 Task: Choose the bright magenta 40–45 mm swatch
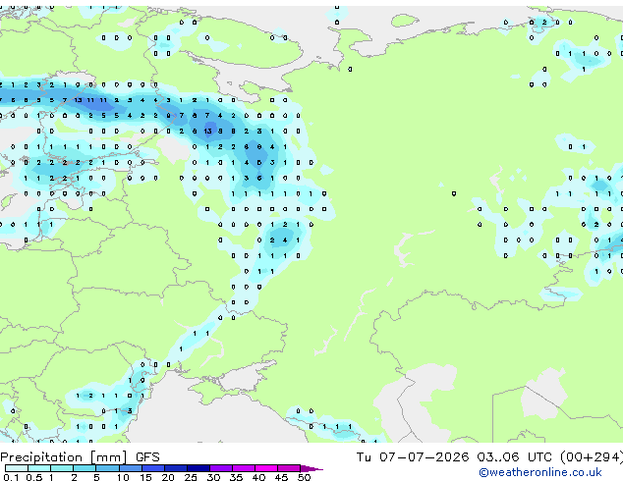pyautogui.click(x=266, y=468)
